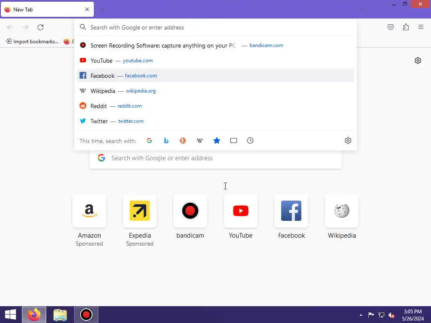Show hidden system tray icons
The image size is (431, 323).
tap(361, 315)
